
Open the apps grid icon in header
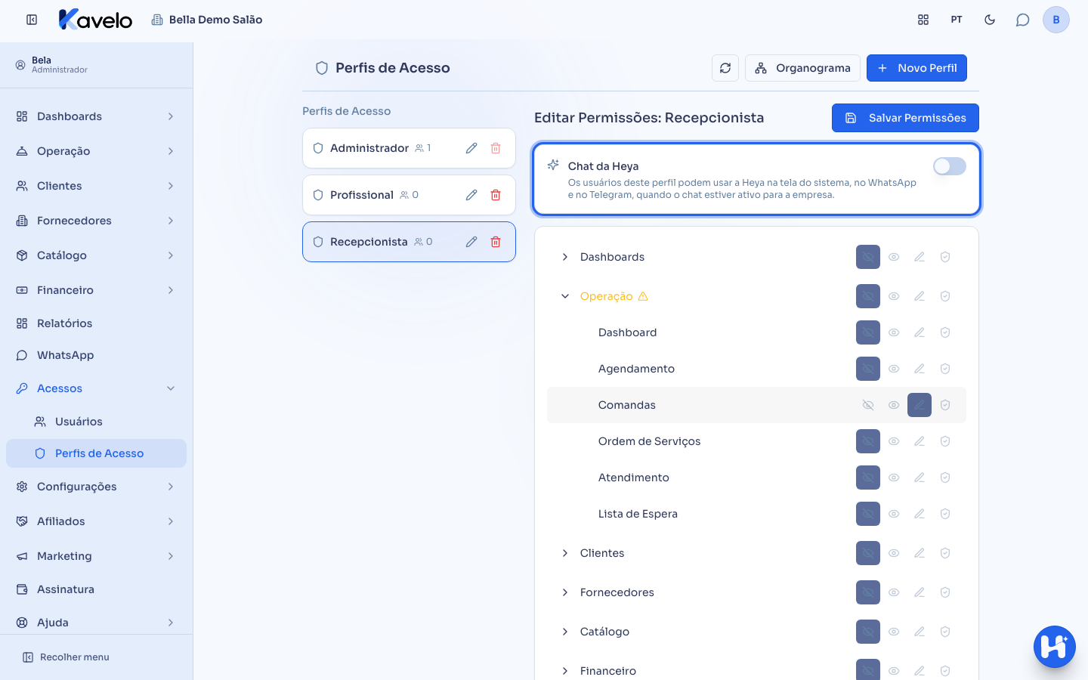coord(923,20)
